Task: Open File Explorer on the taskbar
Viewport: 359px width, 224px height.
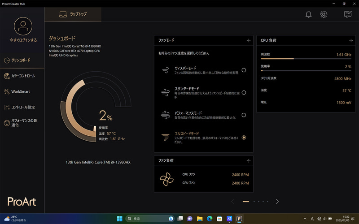Action: [200, 219]
